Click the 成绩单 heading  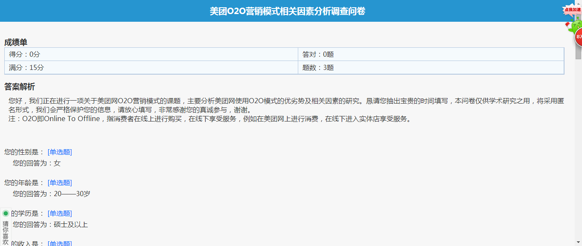click(x=16, y=42)
